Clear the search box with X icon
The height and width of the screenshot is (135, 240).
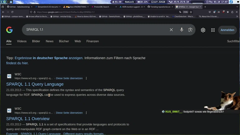(171, 30)
